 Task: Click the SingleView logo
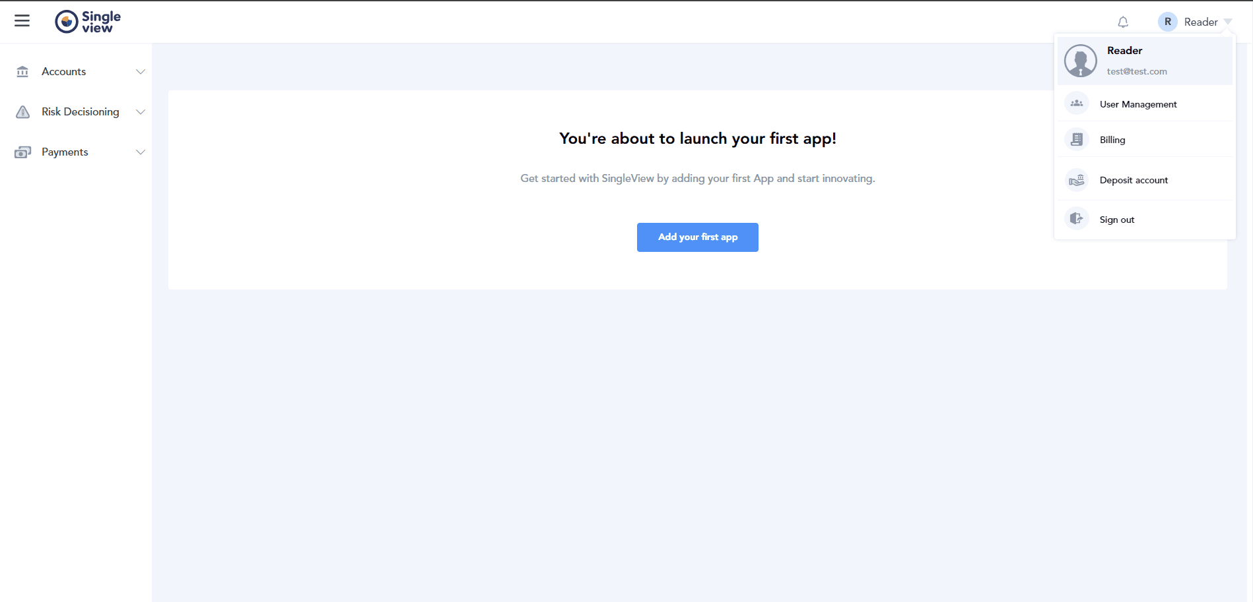pos(88,22)
